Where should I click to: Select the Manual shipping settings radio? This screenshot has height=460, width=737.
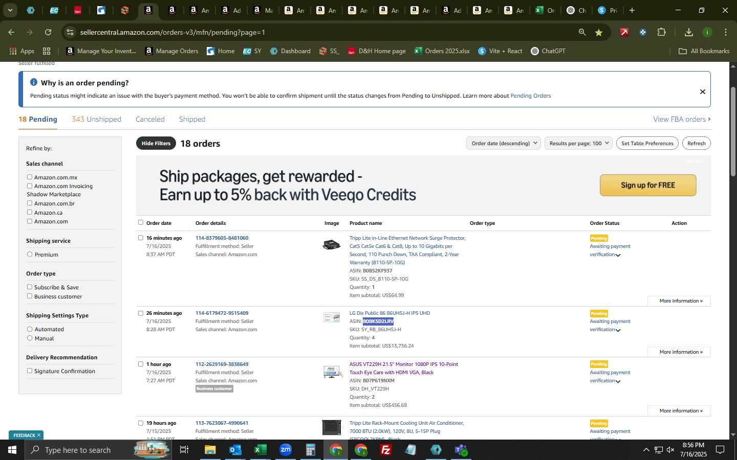tap(30, 338)
